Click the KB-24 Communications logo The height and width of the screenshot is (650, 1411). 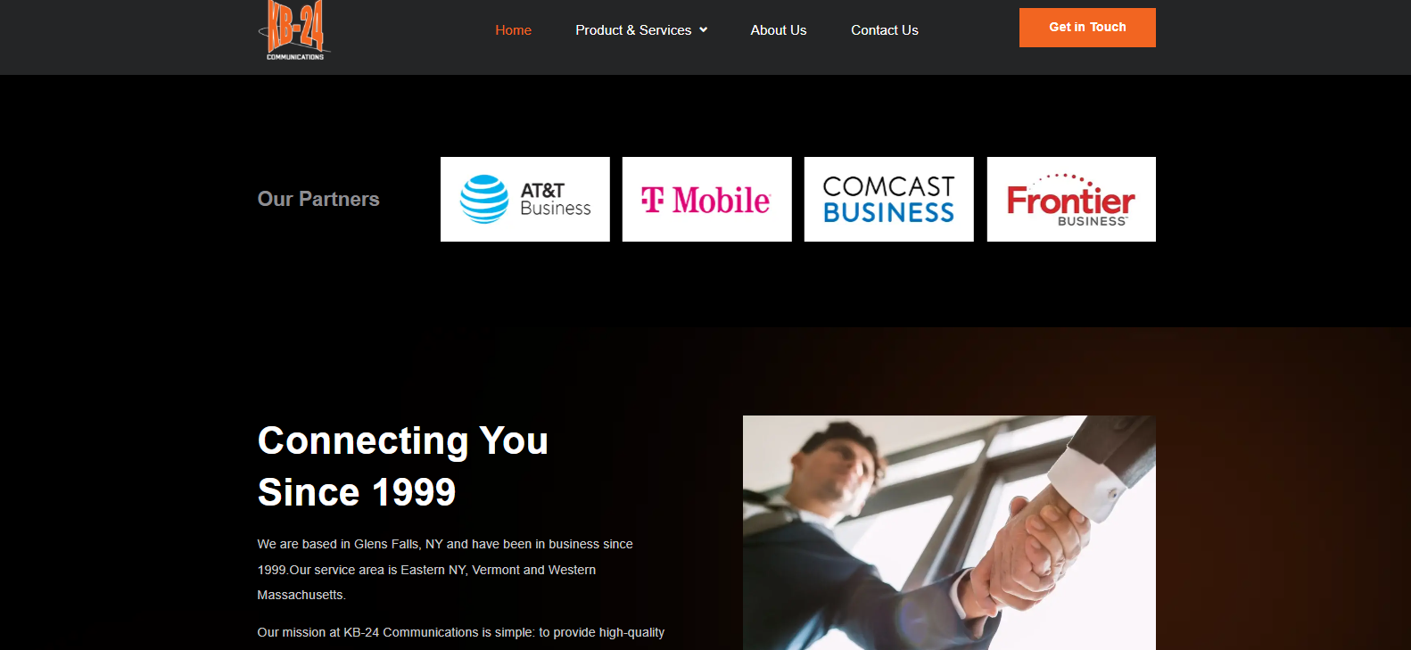(x=294, y=30)
